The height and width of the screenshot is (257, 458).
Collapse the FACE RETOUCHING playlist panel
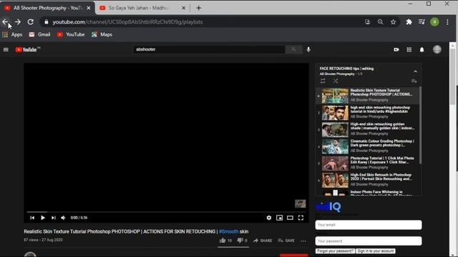pyautogui.click(x=415, y=71)
